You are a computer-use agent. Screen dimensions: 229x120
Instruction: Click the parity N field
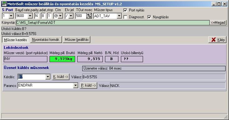[37, 16]
